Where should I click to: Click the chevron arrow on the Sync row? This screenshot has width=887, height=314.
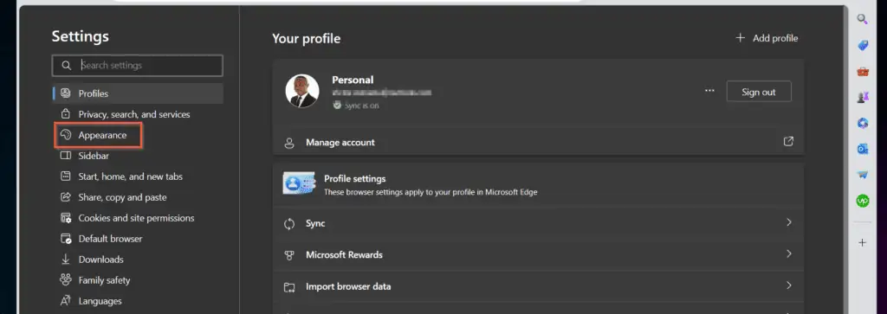coord(789,222)
